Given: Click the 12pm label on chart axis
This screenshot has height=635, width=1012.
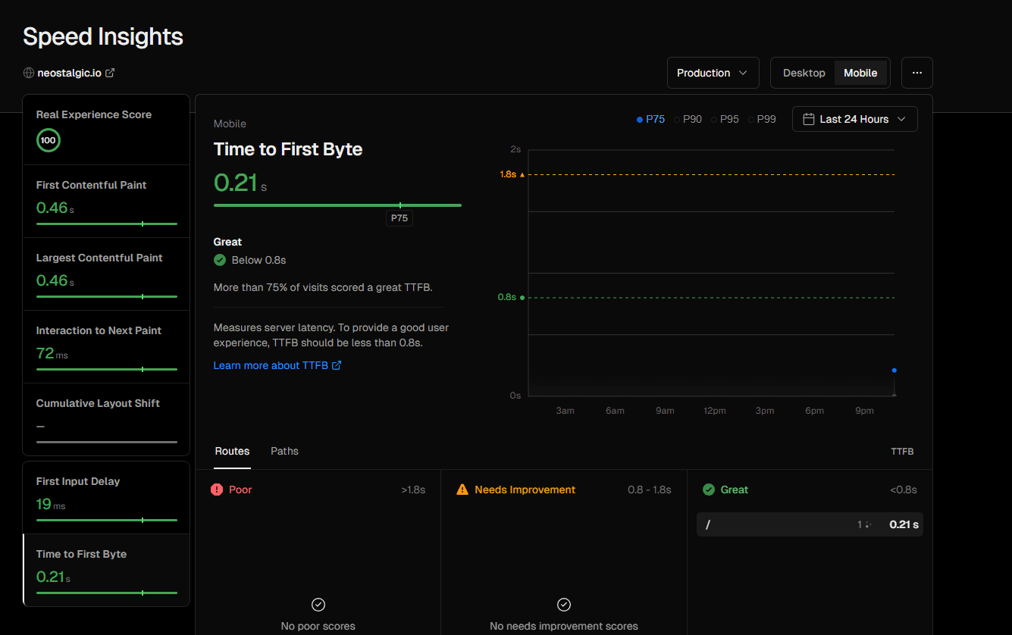Looking at the screenshot, I should coord(715,411).
